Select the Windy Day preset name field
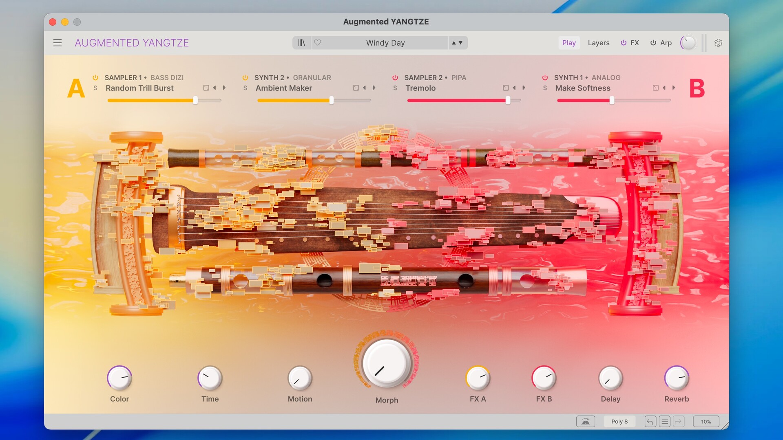This screenshot has width=783, height=440. pyautogui.click(x=385, y=43)
